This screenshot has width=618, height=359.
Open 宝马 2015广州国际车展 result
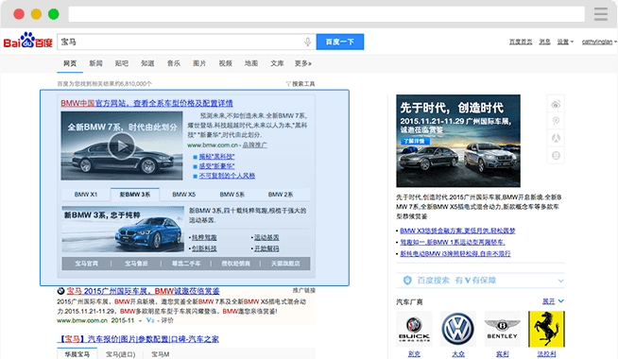[143, 291]
